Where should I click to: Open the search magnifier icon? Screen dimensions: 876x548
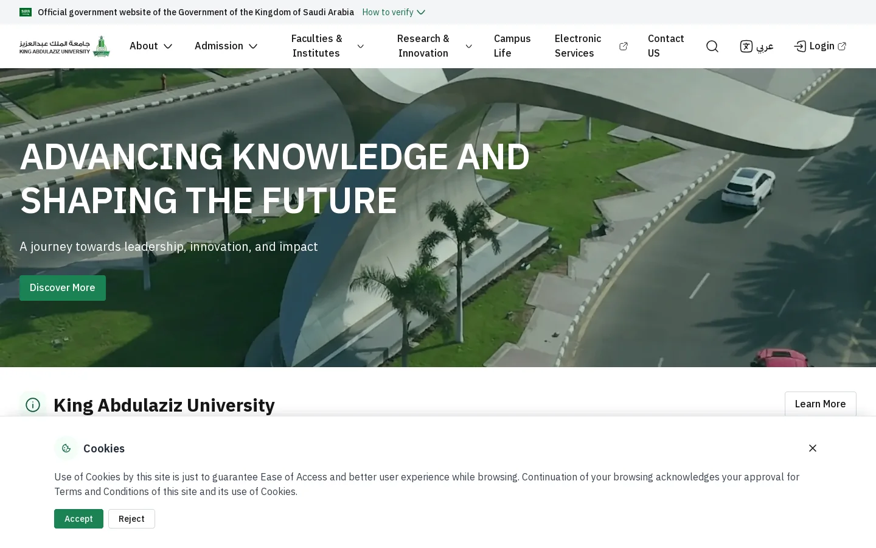[x=712, y=46]
